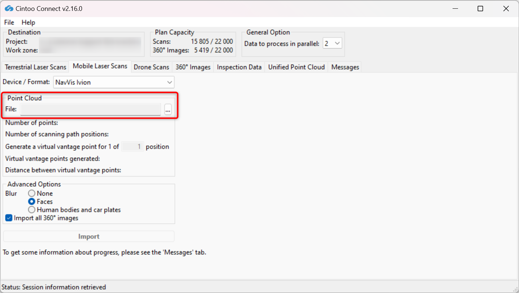Expand the Device / Format dropdown
The width and height of the screenshot is (519, 293).
point(114,82)
